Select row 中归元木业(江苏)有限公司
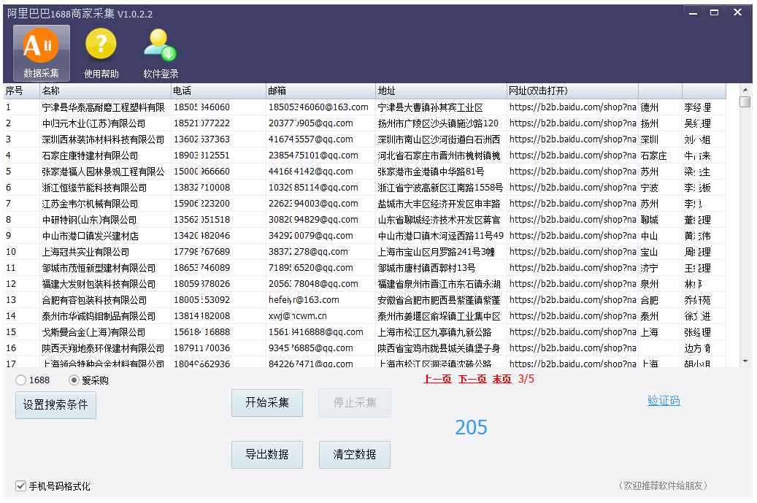 pos(365,123)
